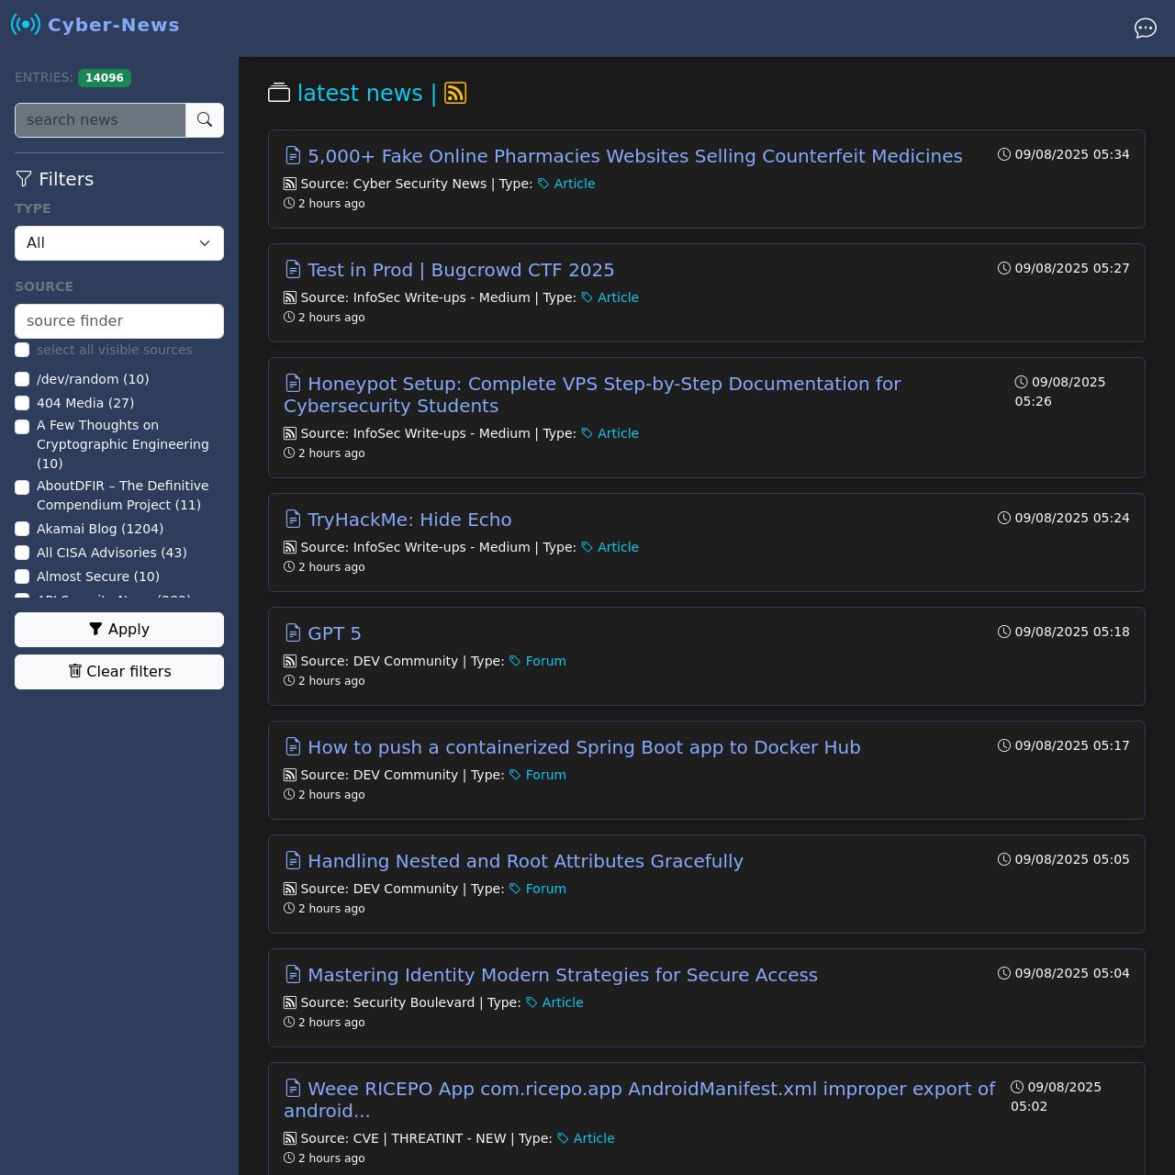The height and width of the screenshot is (1175, 1175).
Task: Tick the 404 Media source checkbox
Action: click(x=22, y=403)
